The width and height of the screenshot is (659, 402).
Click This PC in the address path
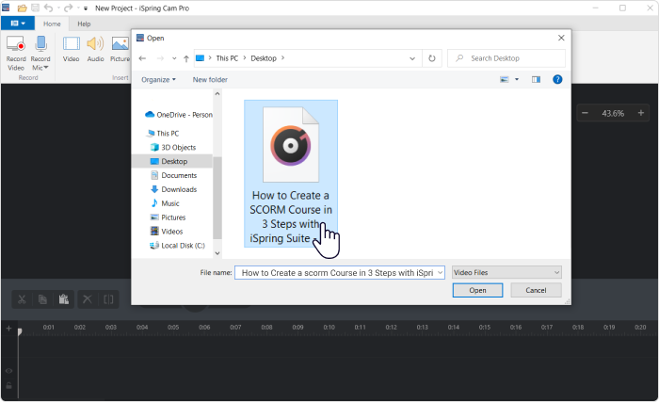tap(227, 58)
